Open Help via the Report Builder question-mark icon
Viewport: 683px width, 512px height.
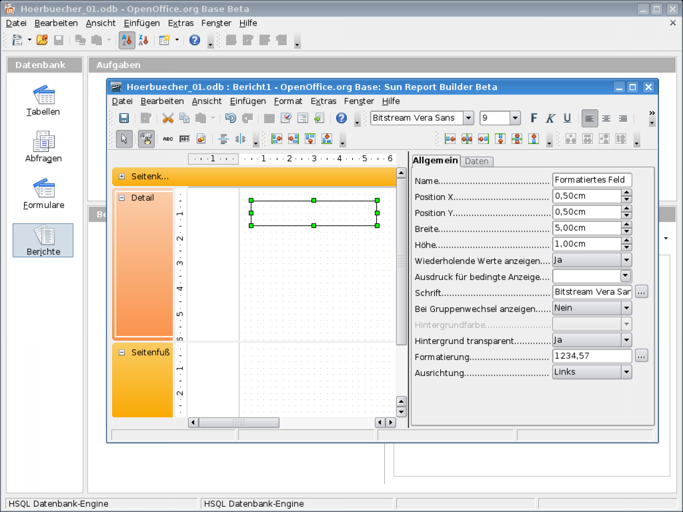pyautogui.click(x=341, y=118)
